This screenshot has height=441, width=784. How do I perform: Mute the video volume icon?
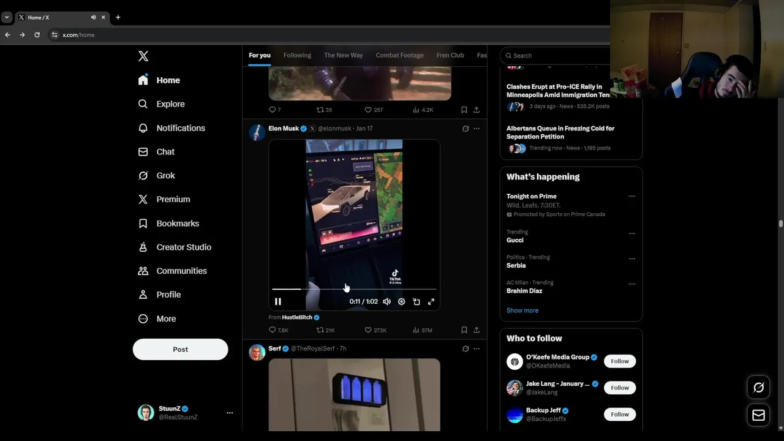point(386,301)
